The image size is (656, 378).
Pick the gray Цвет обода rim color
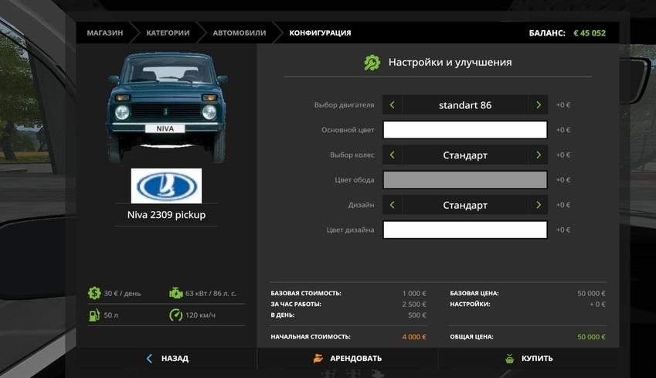(x=465, y=180)
